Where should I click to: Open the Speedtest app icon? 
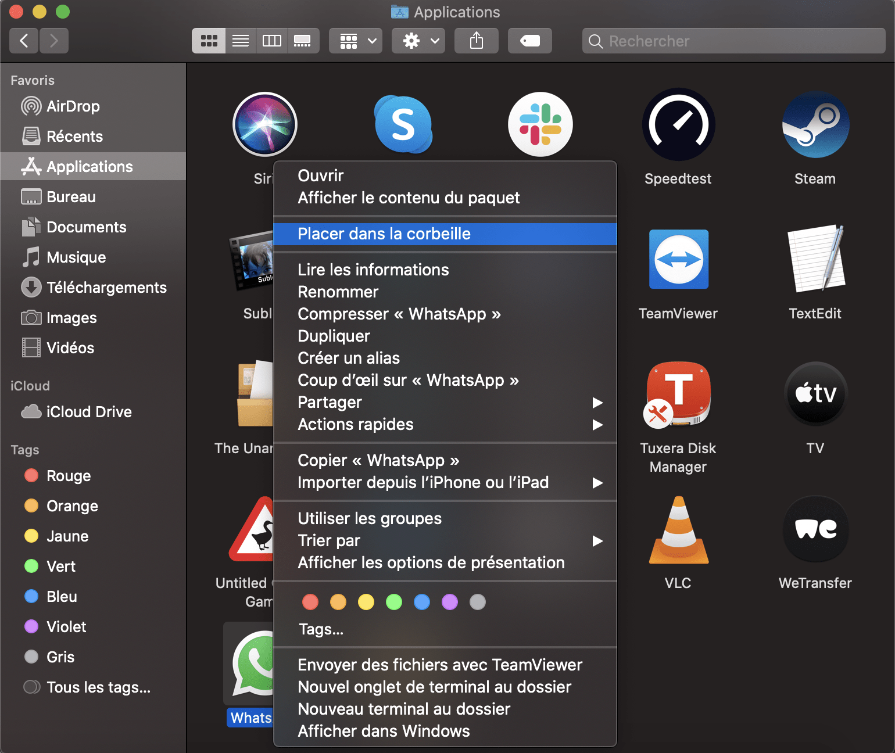pos(678,125)
